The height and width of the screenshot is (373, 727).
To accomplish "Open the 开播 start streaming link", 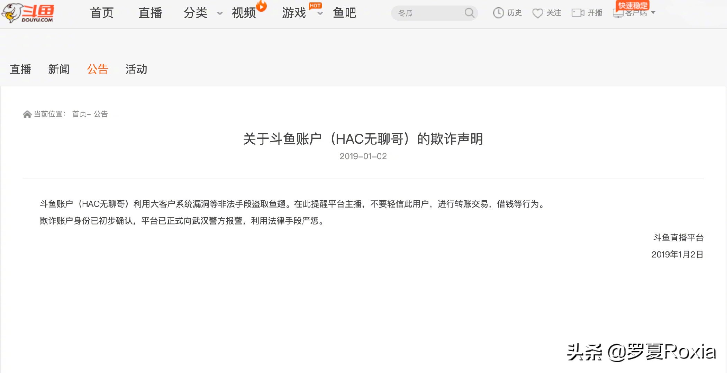I will 595,13.
